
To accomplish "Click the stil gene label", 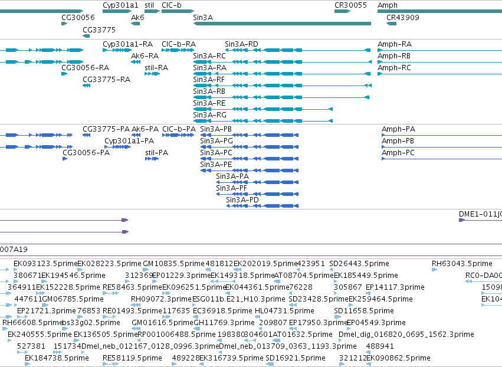I will [x=149, y=5].
